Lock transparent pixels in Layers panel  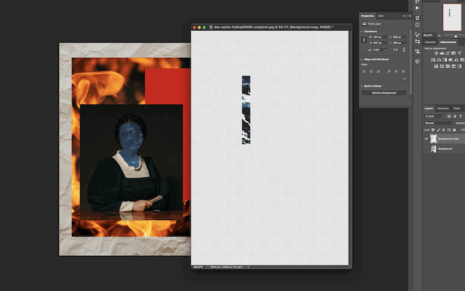click(x=433, y=130)
